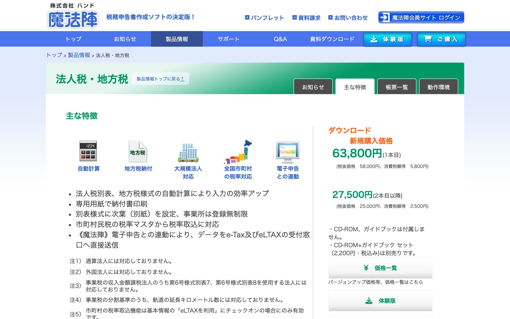Image resolution: width=510 pixels, height=319 pixels.
Task: Click the 製品情報 breadcrumb link
Action: click(79, 55)
